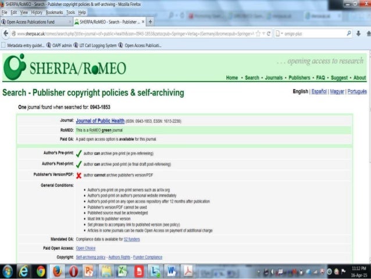The height and width of the screenshot is (279, 371).
Task: Switch language to Español
Action: tap(319, 91)
